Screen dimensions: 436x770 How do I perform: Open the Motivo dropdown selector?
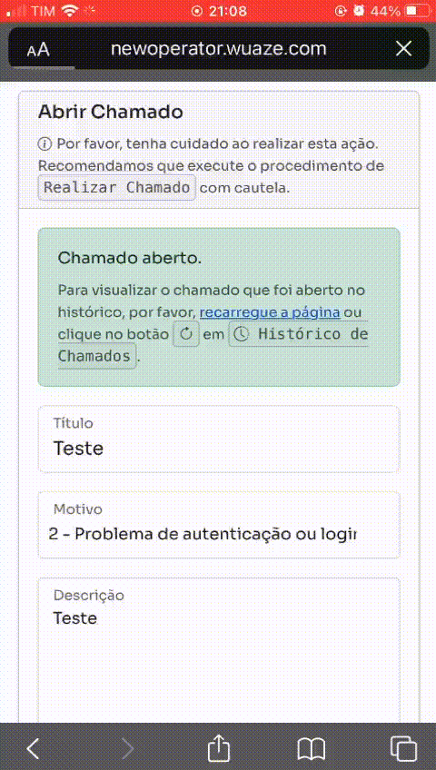(x=219, y=525)
